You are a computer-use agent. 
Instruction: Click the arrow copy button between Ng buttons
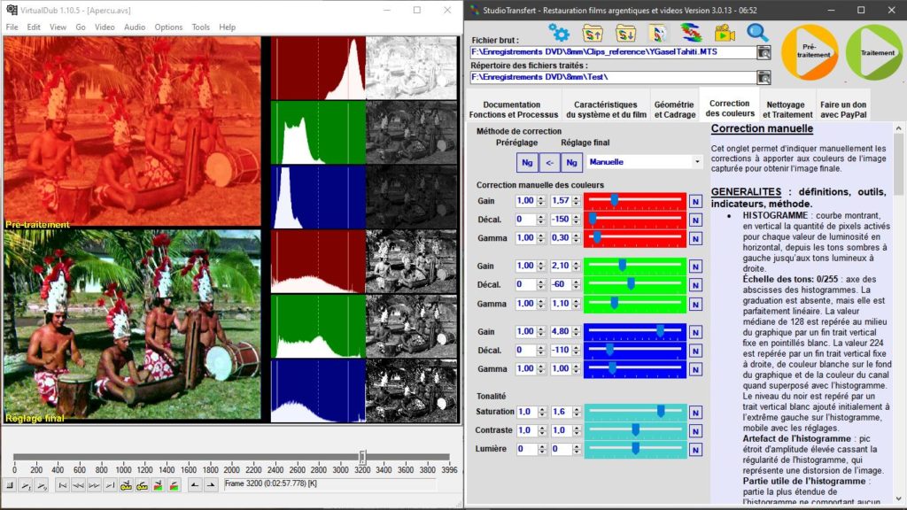[x=548, y=162]
